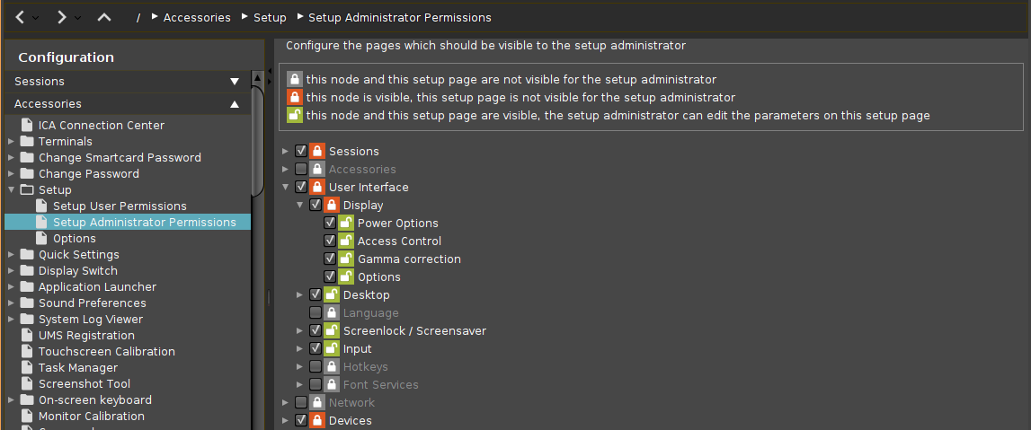Screen dimensions: 1031x430
Task: Open Setup User Permissions page
Action: pyautogui.click(x=120, y=206)
